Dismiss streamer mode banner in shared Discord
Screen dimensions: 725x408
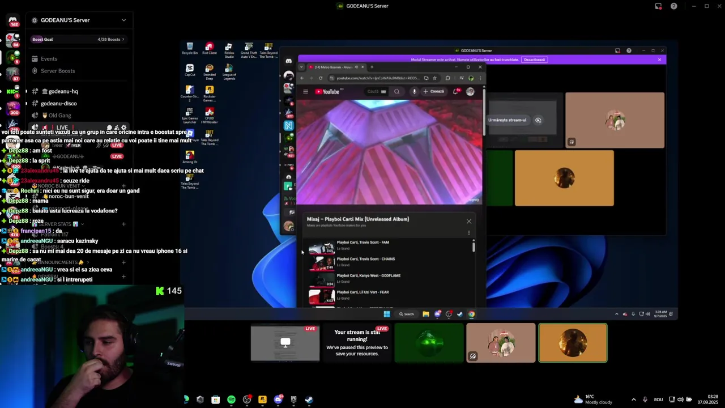coord(659,59)
